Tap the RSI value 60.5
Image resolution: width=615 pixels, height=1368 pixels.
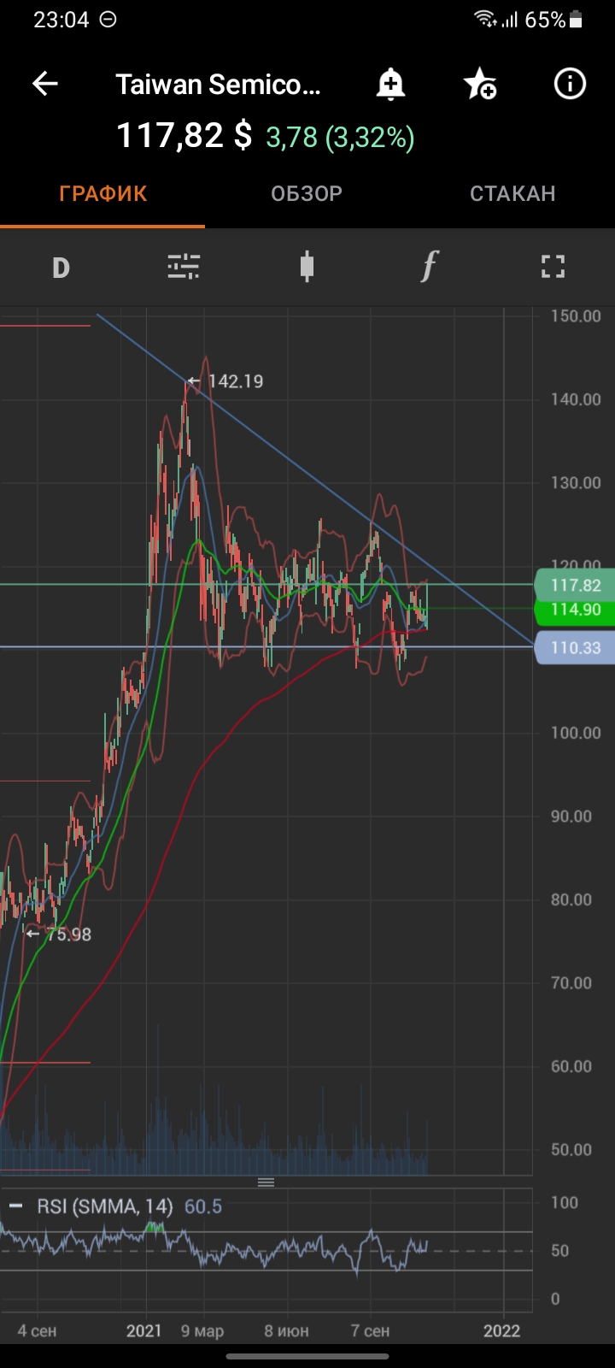[x=203, y=1206]
